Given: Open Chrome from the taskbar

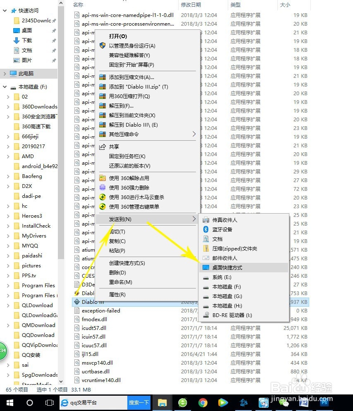Looking at the screenshot, I should click(203, 403).
